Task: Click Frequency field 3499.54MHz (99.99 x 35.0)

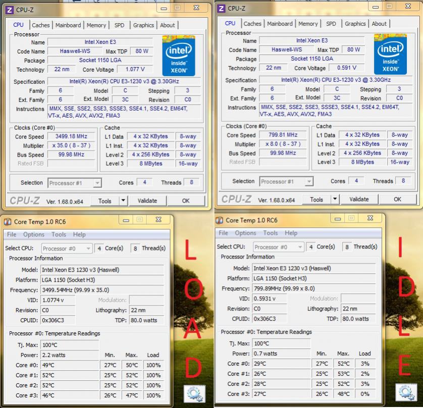Action: 102,290
